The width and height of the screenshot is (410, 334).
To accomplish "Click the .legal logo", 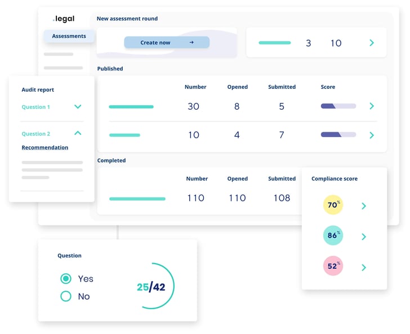I will coord(64,19).
